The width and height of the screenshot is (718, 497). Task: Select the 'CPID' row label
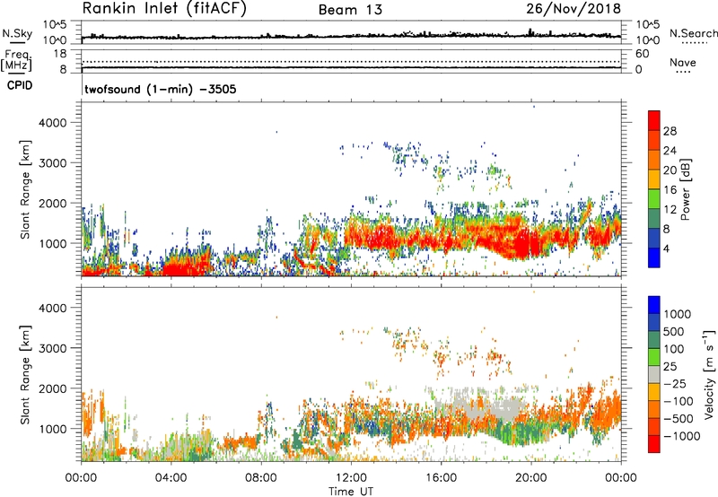[20, 85]
